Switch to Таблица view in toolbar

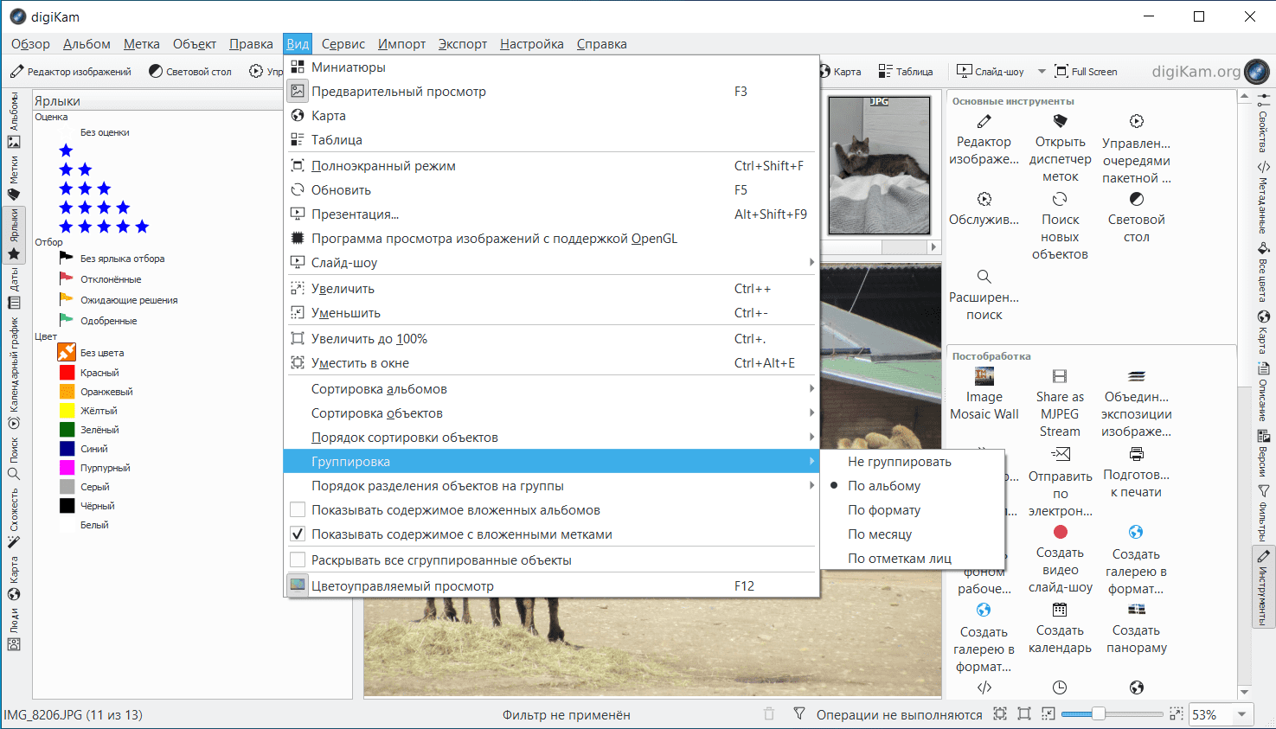click(x=905, y=72)
